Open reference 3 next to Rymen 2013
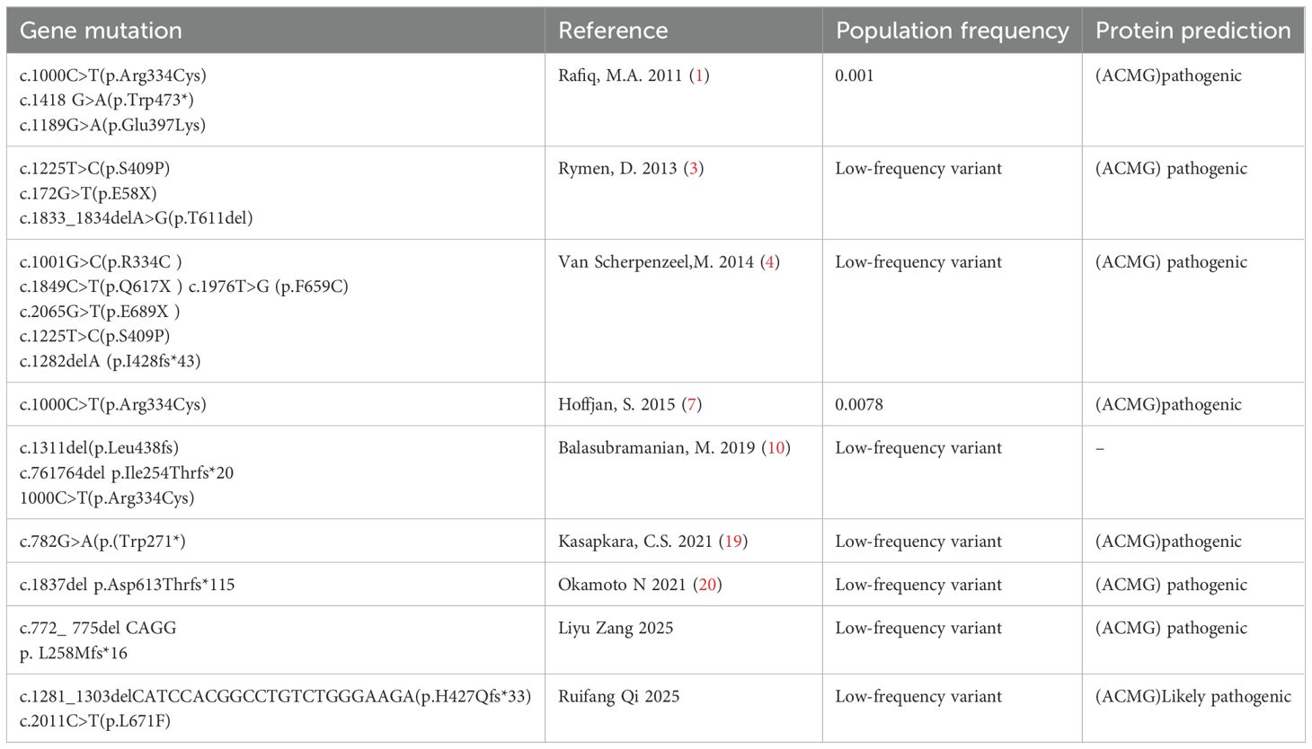 [693, 169]
